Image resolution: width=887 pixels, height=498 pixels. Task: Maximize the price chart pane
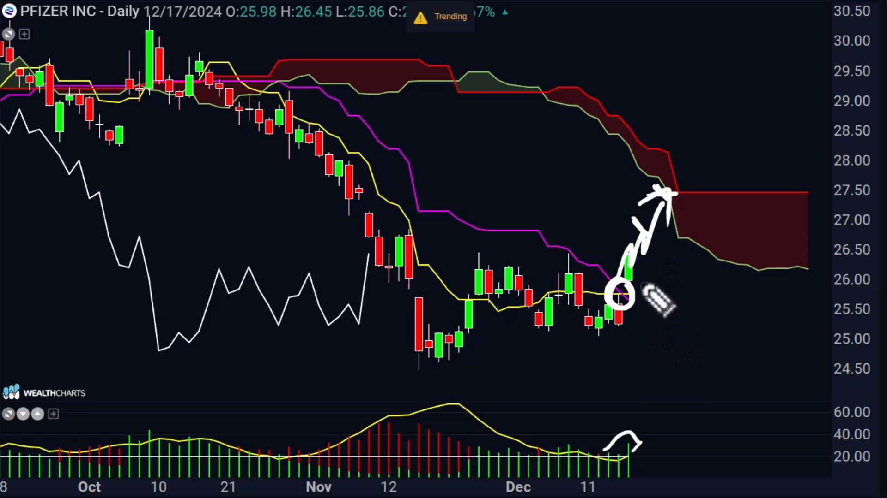click(8, 34)
